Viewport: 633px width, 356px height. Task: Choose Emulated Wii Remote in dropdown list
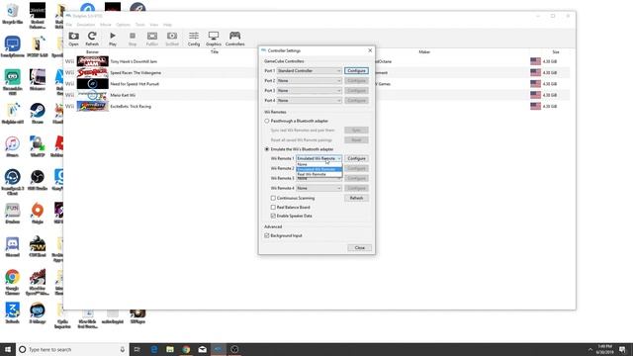tap(318, 169)
